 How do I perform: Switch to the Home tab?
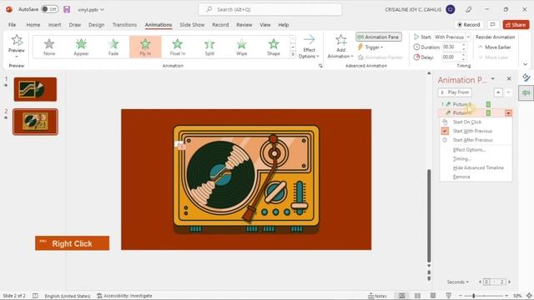click(x=33, y=25)
